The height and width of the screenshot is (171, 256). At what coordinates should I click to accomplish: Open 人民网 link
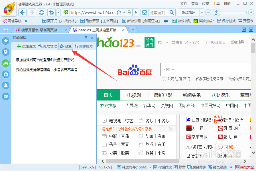tap(132, 106)
